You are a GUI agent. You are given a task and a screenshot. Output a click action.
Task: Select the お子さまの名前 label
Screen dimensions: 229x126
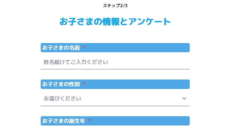click(61, 48)
